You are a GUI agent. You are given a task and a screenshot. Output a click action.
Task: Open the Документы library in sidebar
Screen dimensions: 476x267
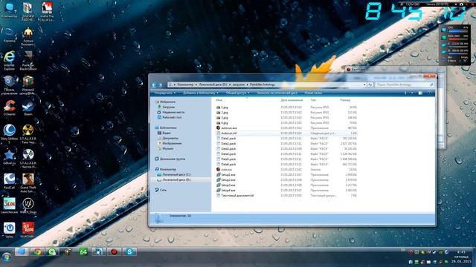click(x=170, y=138)
